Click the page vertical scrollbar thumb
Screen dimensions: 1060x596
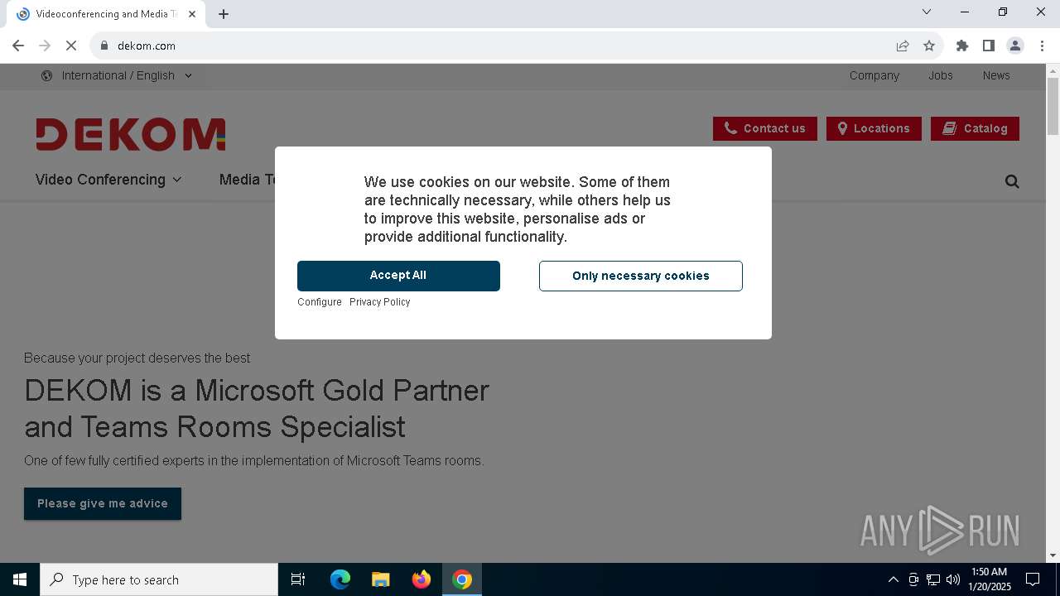click(x=1053, y=106)
